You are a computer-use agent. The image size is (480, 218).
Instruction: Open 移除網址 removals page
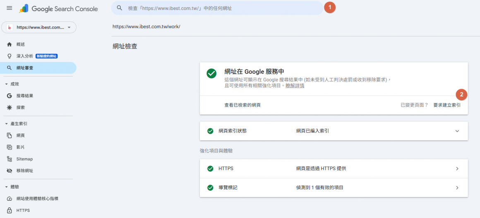coord(24,170)
